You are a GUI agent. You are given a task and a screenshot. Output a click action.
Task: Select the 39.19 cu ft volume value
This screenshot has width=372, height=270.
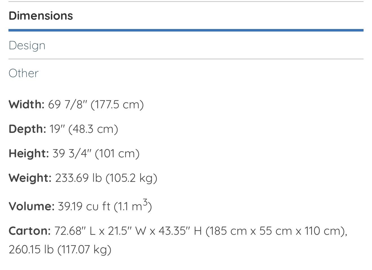pos(84,206)
